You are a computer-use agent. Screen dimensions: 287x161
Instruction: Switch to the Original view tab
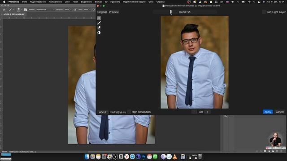coord(102,12)
